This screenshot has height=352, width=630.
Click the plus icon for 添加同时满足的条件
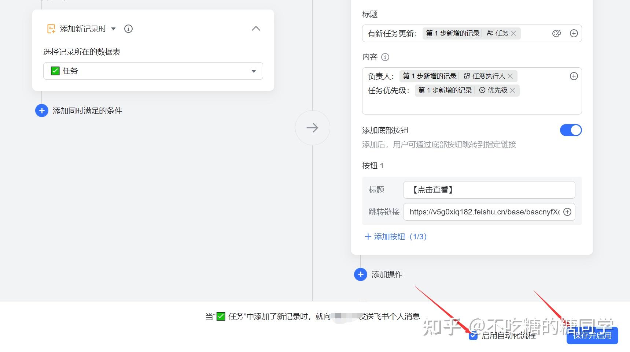coord(42,111)
